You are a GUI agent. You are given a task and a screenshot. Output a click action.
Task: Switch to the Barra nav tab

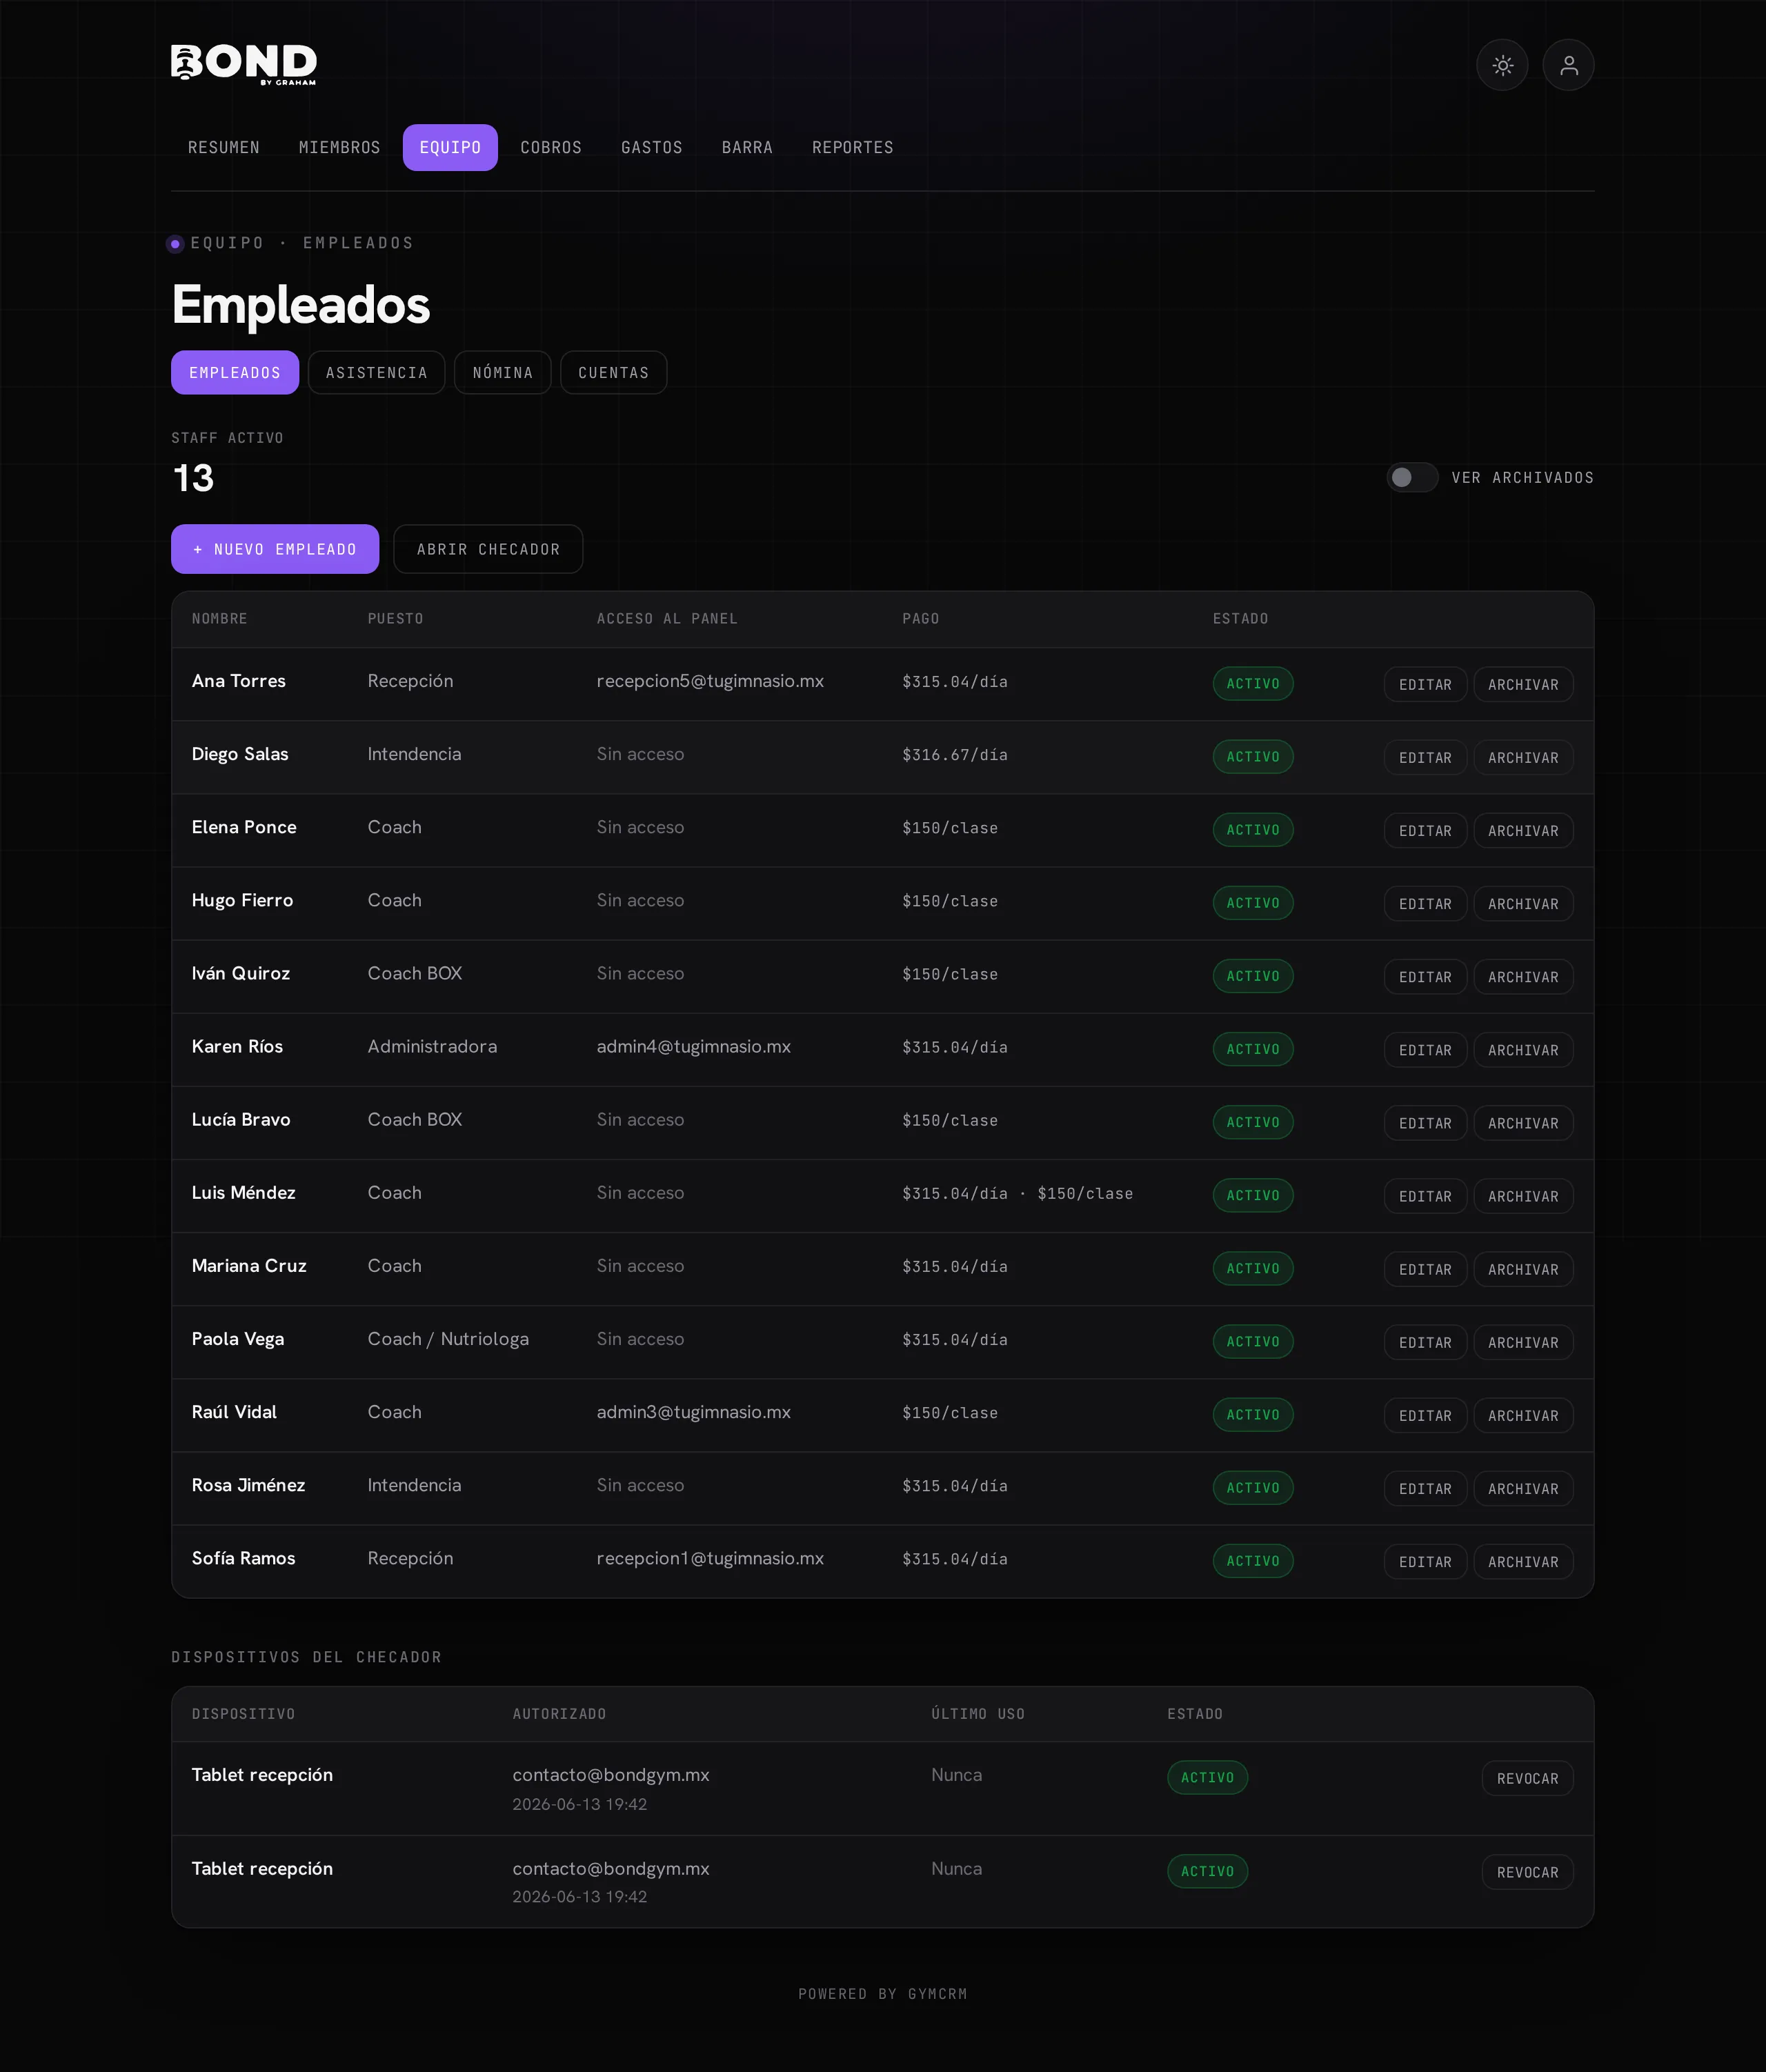[747, 147]
